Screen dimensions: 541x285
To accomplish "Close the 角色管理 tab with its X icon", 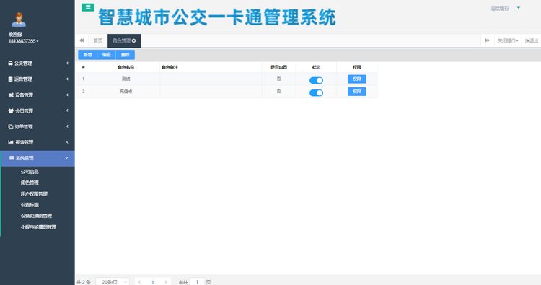I will (134, 40).
